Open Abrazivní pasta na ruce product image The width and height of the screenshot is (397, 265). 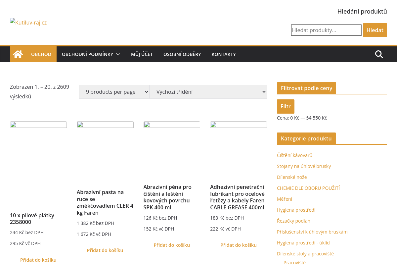point(105,125)
